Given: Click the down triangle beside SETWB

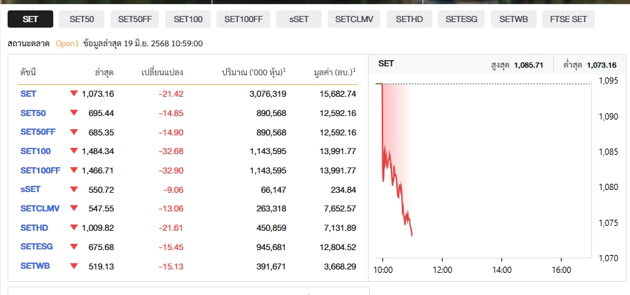Looking at the screenshot, I should [74, 265].
